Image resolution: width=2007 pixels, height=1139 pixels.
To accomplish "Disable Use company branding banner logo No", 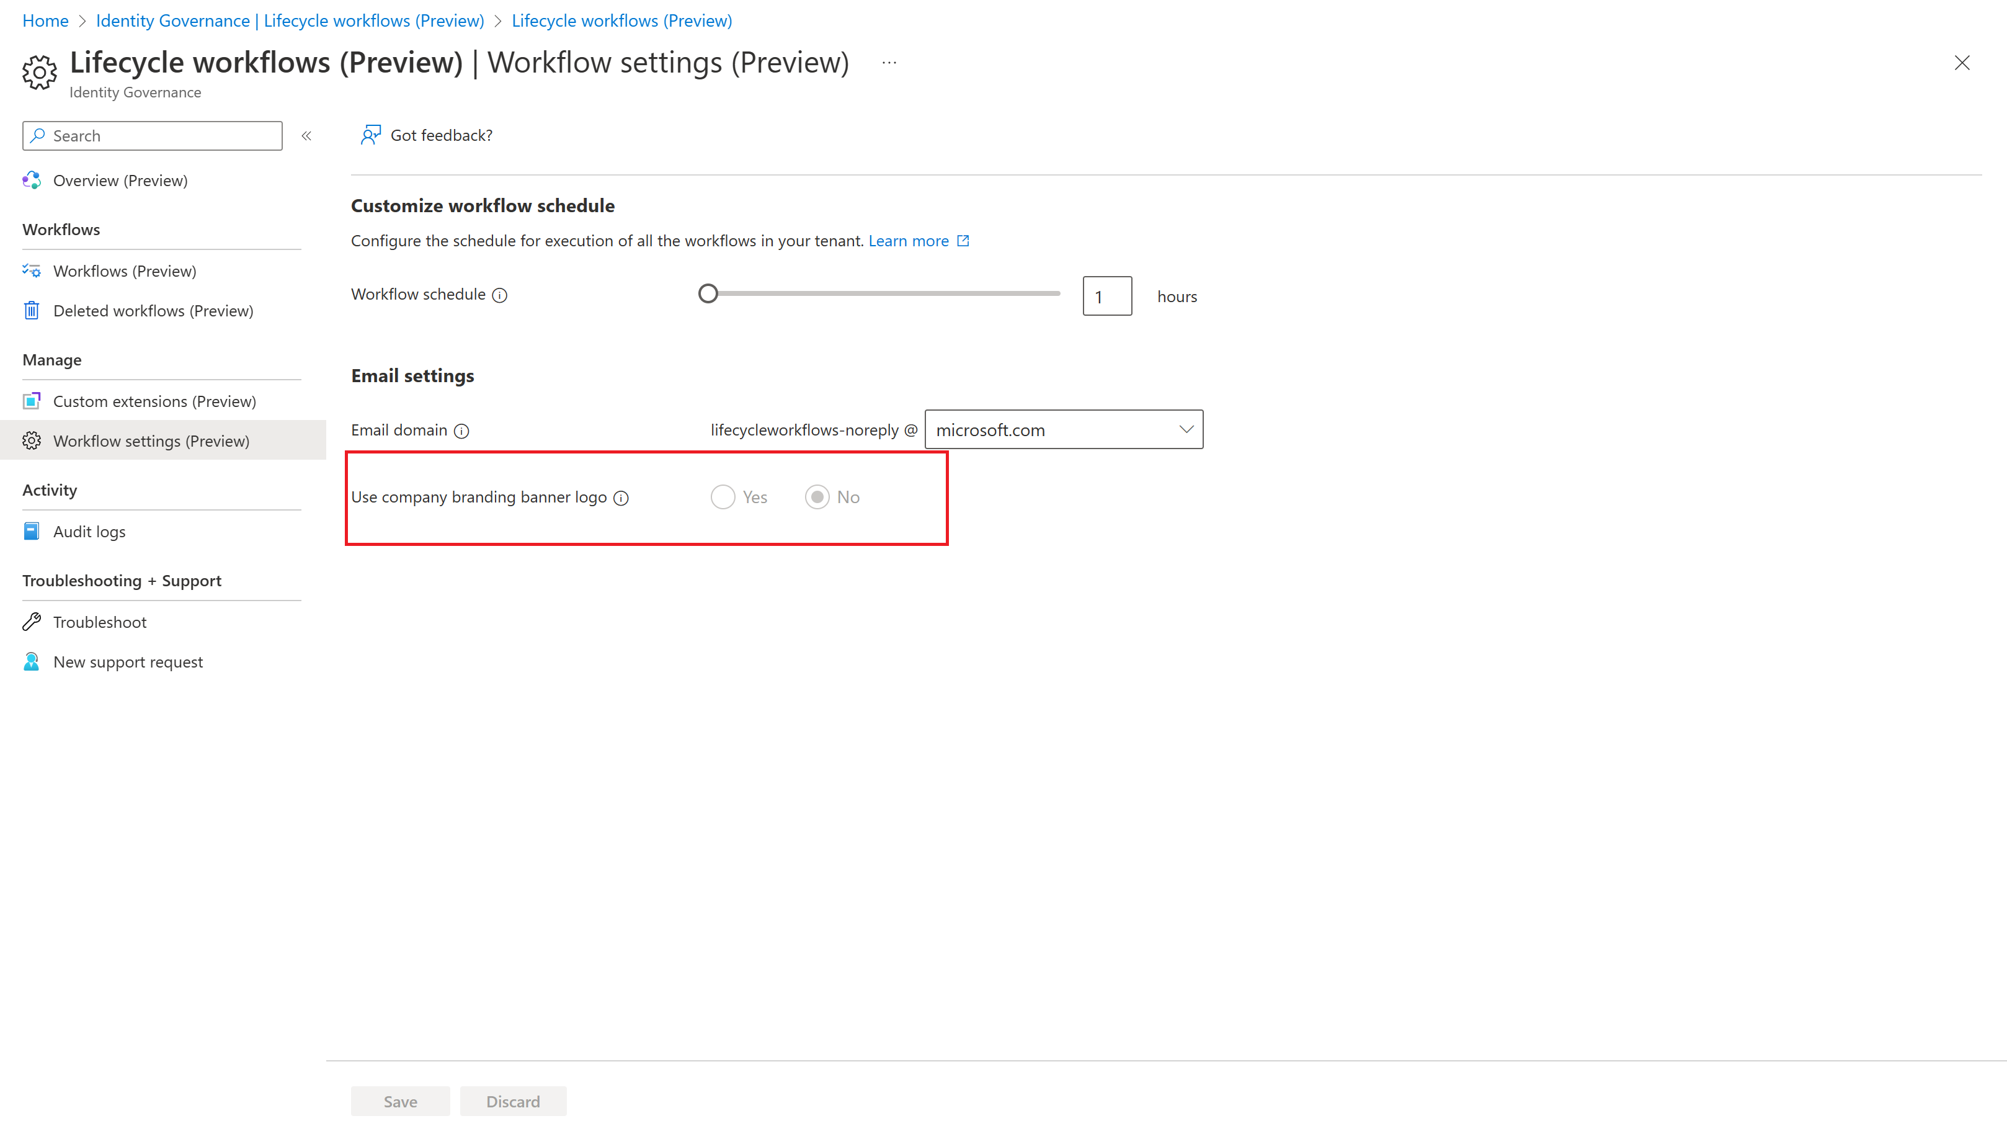I will tap(817, 496).
